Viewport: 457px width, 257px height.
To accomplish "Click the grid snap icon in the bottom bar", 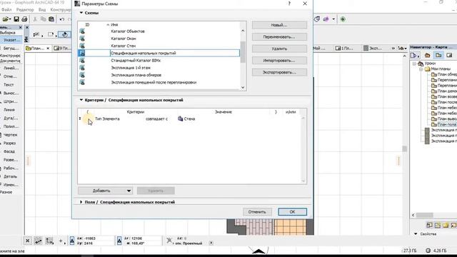I will [x=49, y=241].
